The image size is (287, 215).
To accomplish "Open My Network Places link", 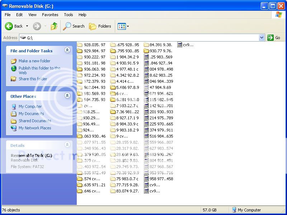I will click(x=34, y=128).
